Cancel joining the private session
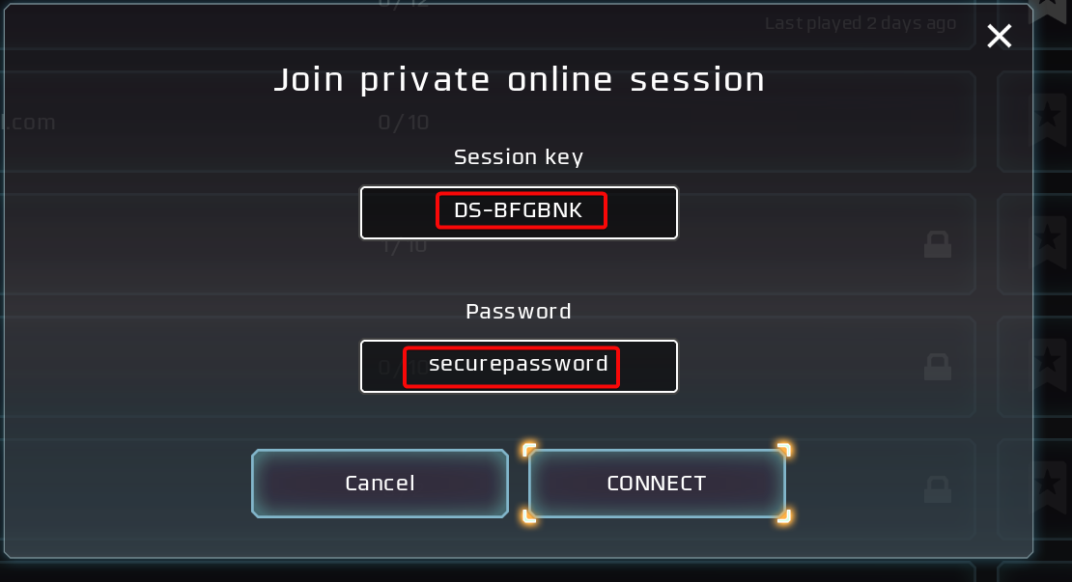Viewport: 1072px width, 582px height. [x=380, y=483]
